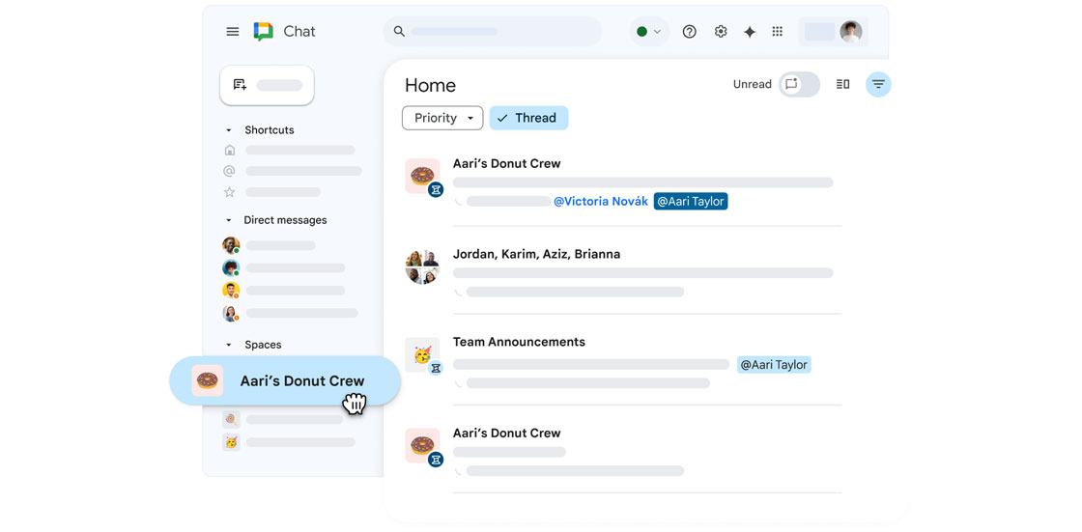Open the first direct message avatar
1082x532 pixels.
pyautogui.click(x=231, y=245)
